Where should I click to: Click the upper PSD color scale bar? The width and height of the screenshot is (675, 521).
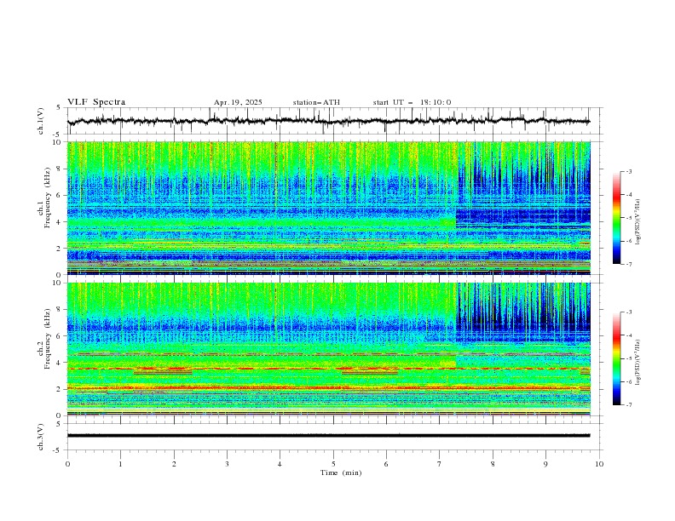(616, 218)
